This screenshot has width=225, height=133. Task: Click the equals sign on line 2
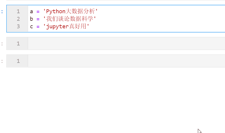(x=38, y=19)
